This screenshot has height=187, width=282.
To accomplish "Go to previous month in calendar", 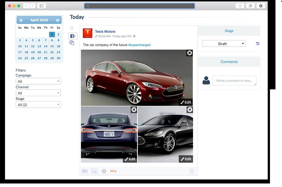I will 21,20.
